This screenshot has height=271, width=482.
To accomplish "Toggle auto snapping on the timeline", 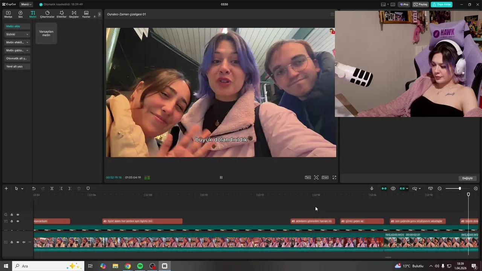I will coord(393,188).
